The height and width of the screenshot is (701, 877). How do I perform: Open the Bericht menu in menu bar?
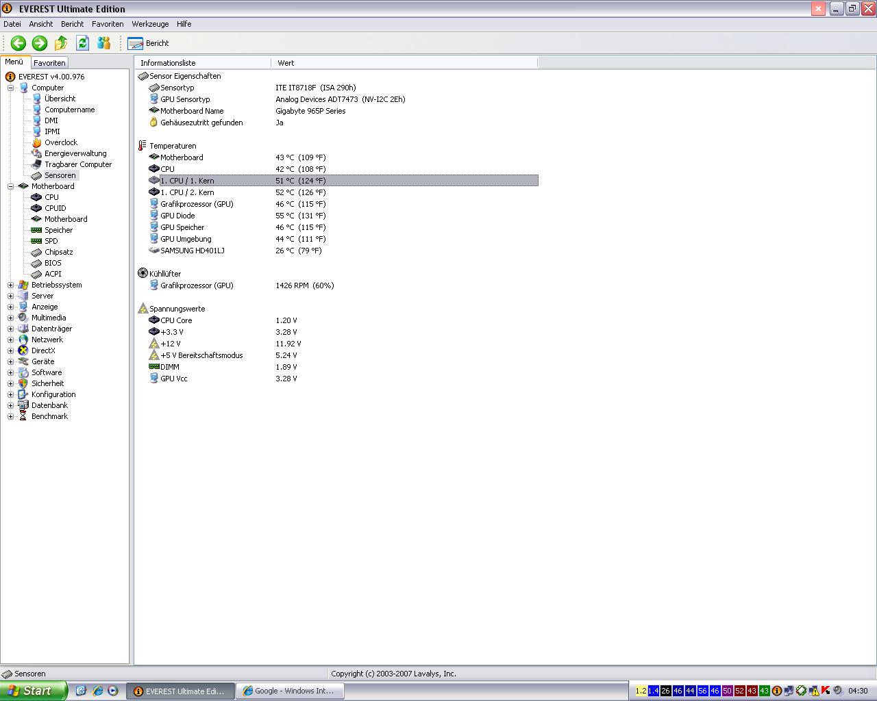(x=72, y=24)
